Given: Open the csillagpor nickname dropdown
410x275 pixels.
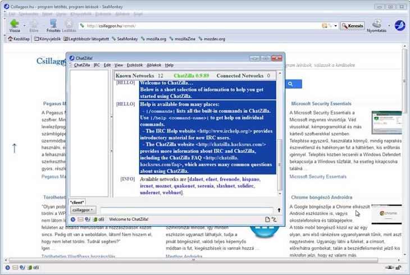Looking at the screenshot, I should [83, 210].
